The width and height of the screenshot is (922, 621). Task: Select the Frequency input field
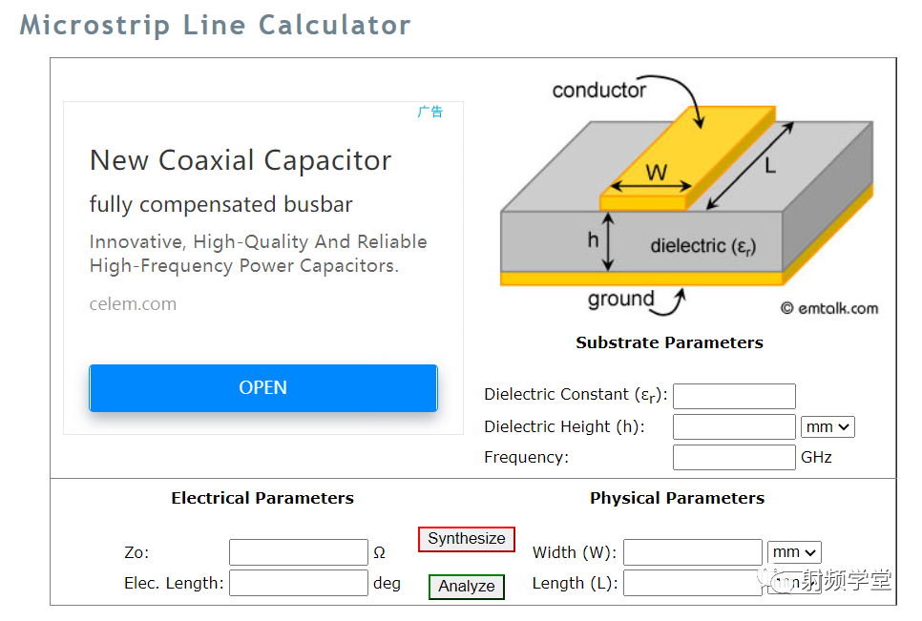click(734, 457)
